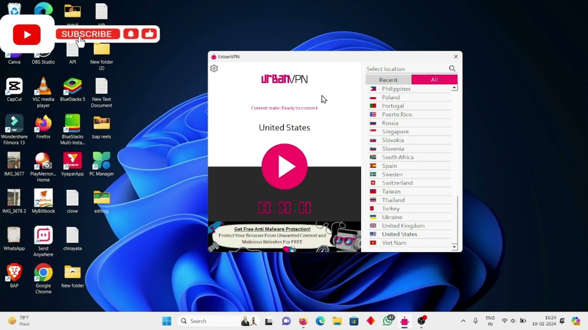Select the BlueStacks 5 desktop icon
This screenshot has height=330, width=588.
click(x=73, y=90)
